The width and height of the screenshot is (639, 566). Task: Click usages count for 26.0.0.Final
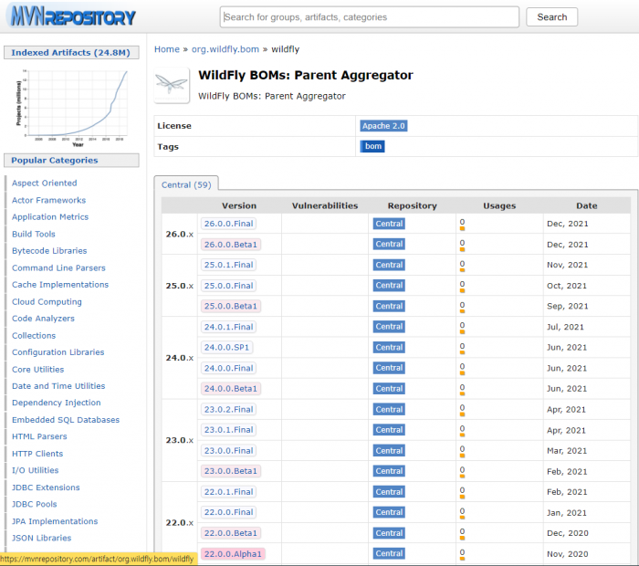coord(462,223)
